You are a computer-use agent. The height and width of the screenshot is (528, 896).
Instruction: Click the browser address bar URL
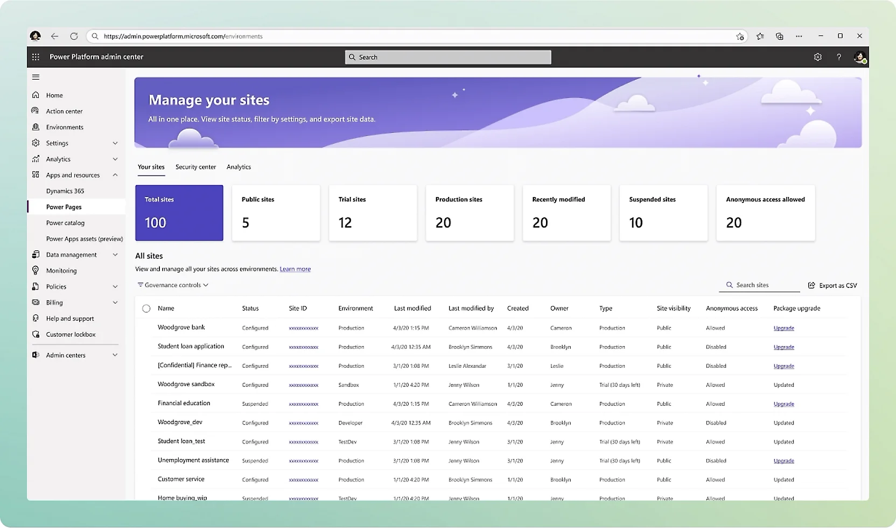pos(183,36)
